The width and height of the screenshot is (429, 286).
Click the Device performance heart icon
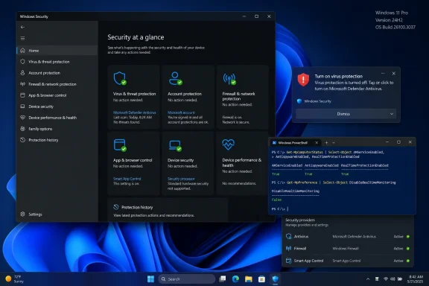tap(228, 144)
